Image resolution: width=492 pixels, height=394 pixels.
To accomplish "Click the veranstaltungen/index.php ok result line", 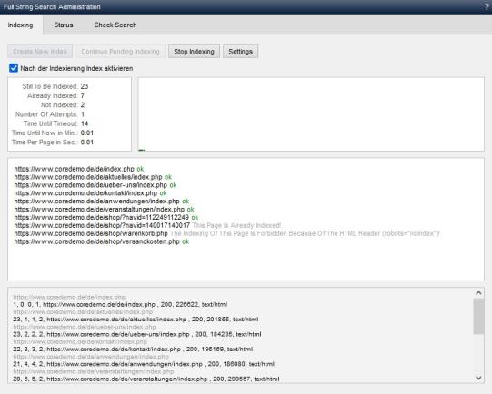I will tap(105, 209).
